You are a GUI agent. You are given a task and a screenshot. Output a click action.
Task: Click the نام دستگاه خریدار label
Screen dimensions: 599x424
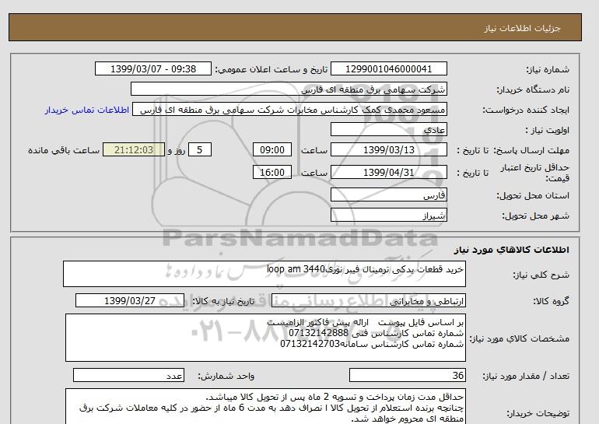533,89
